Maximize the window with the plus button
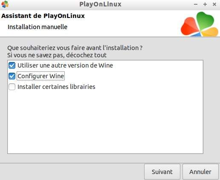The height and width of the screenshot is (180, 220). (205, 4)
